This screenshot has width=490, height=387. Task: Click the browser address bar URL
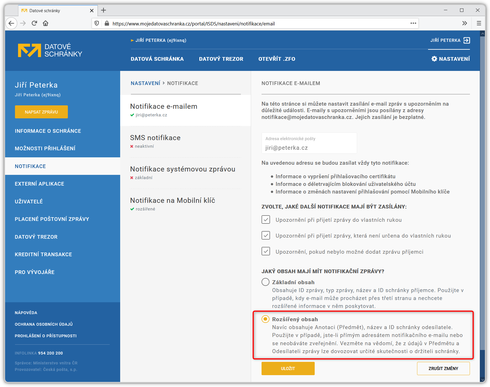[x=194, y=24]
